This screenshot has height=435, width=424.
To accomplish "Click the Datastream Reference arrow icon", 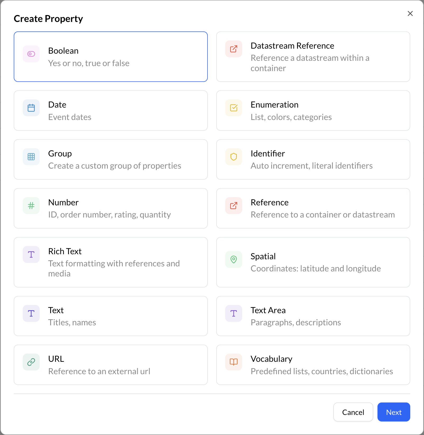I will (233, 49).
